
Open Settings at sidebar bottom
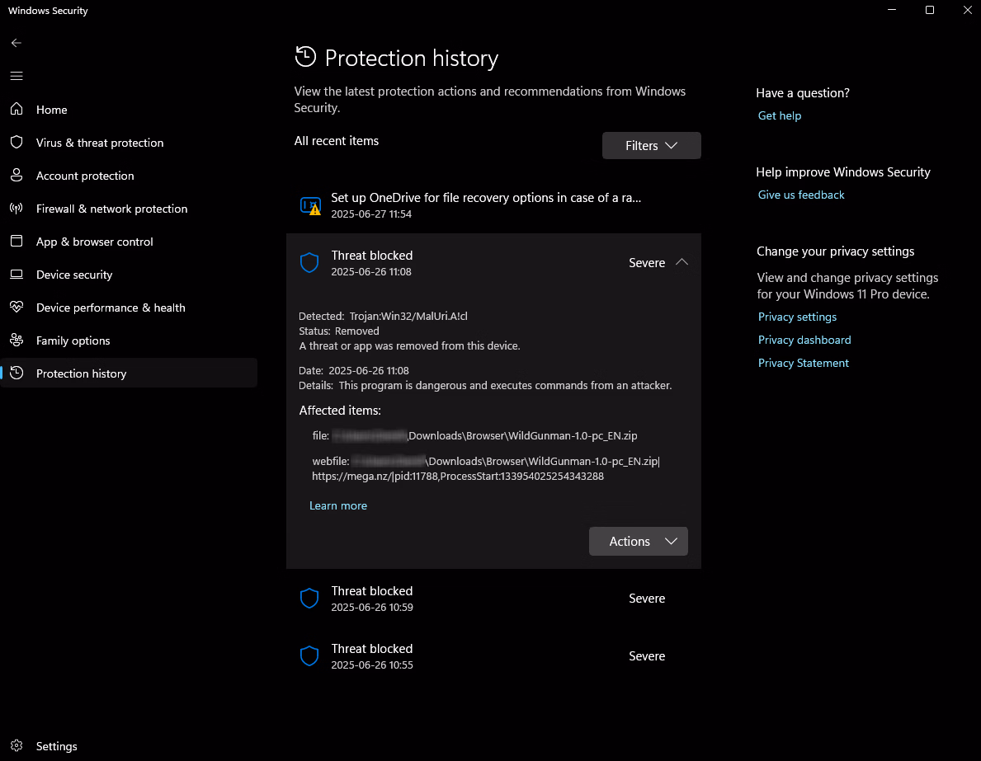128,746
